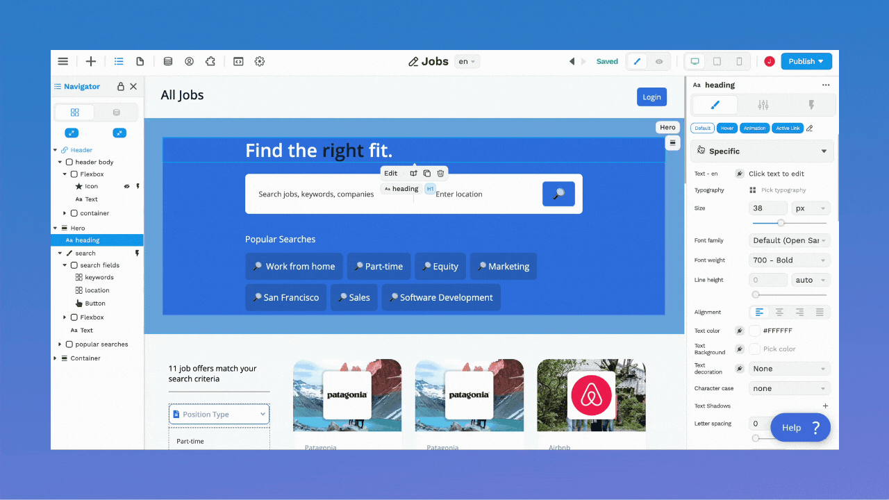The image size is (889, 500).
Task: Select the Animation state chip
Action: (754, 128)
